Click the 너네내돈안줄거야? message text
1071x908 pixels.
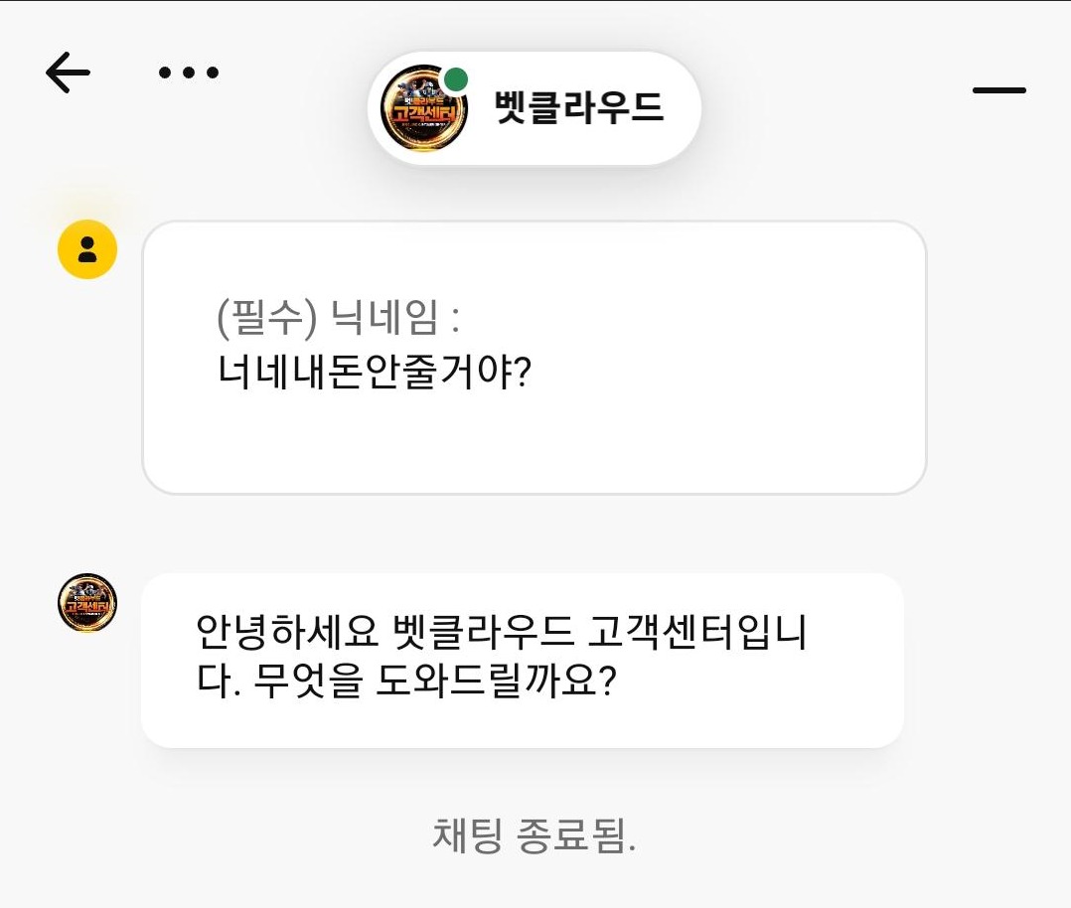pos(375,373)
